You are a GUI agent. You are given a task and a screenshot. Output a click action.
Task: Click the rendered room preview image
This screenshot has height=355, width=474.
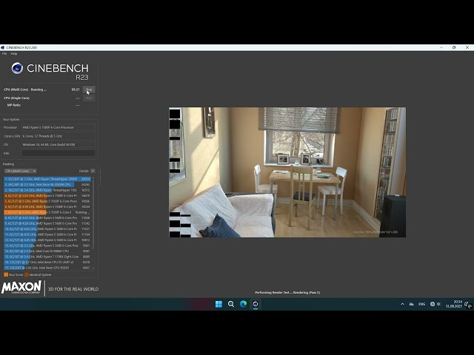[287, 172]
